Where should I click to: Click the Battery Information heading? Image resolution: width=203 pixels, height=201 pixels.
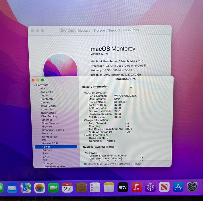96,86
